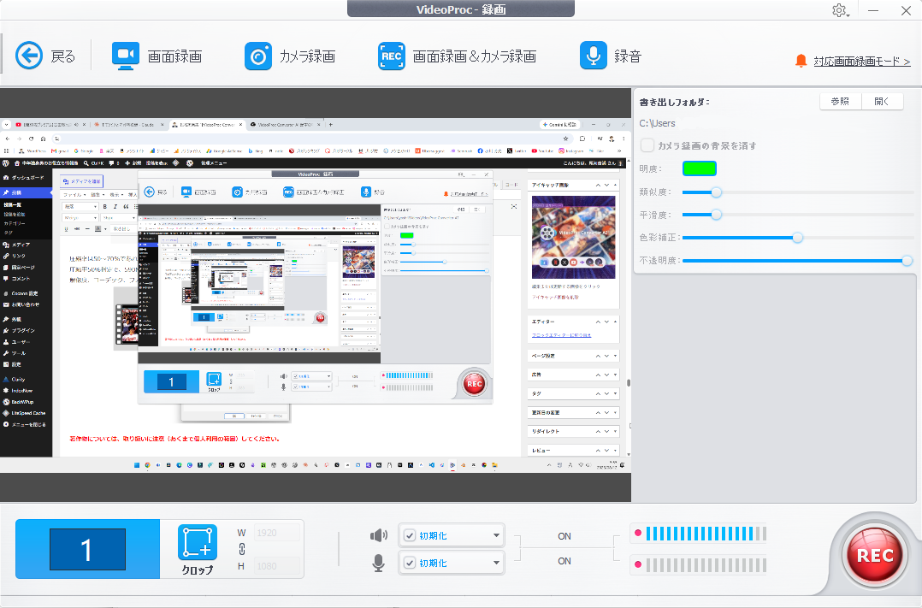Click the microphone input icon
This screenshot has height=608, width=922.
[x=379, y=564]
